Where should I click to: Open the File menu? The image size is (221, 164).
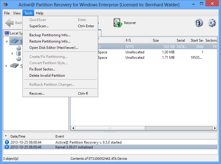(7, 13)
